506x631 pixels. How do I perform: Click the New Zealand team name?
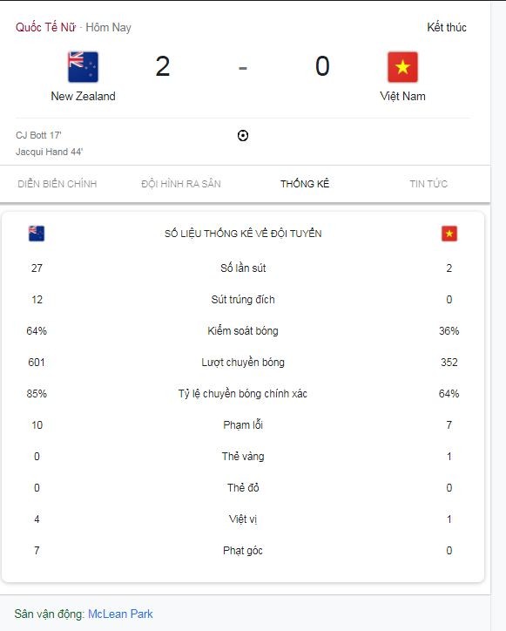[x=83, y=96]
